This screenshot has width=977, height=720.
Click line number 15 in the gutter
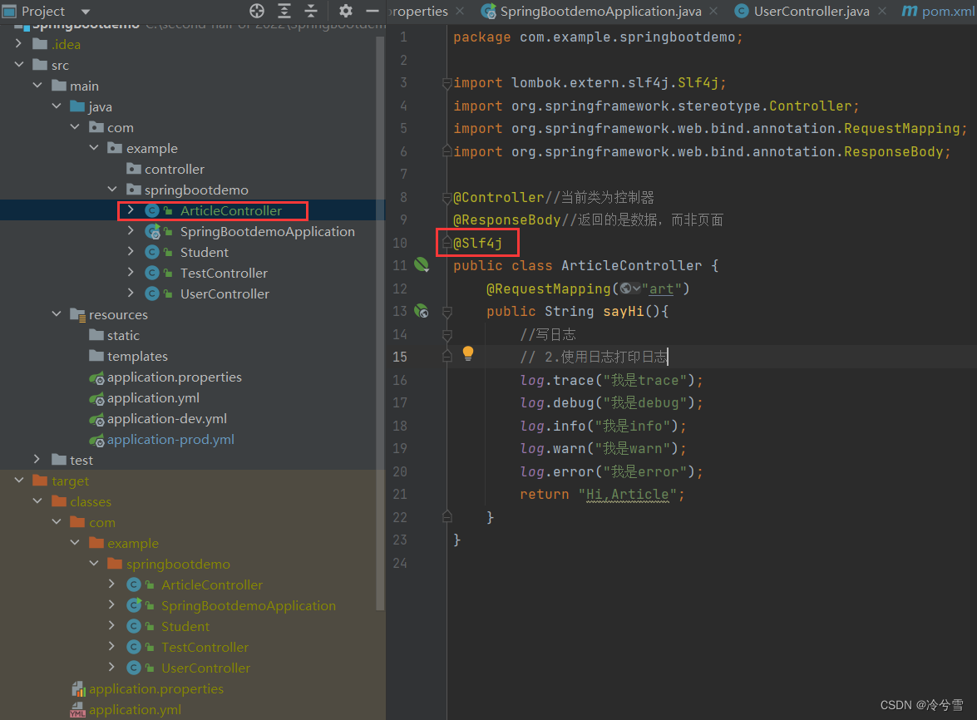pos(399,357)
